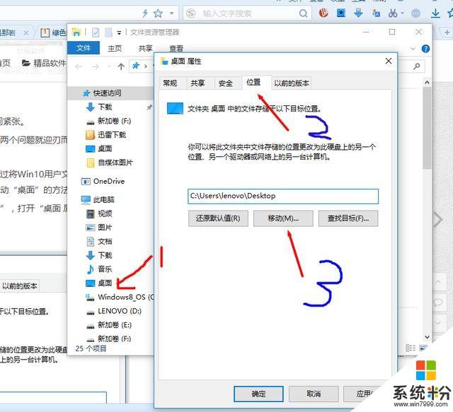Image resolution: width=453 pixels, height=412 pixels.
Task: Click the explorer search magnifier icon
Action: point(416,66)
